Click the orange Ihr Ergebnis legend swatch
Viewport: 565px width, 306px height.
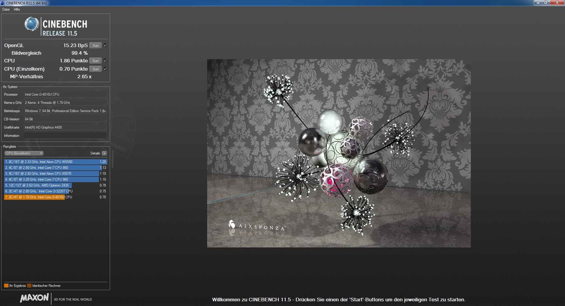click(x=6, y=286)
